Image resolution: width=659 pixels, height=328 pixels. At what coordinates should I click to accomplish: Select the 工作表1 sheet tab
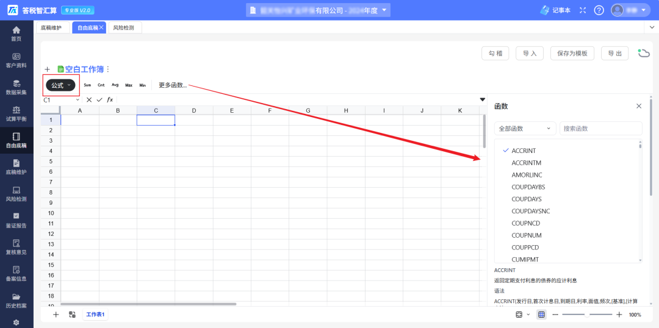(95, 314)
